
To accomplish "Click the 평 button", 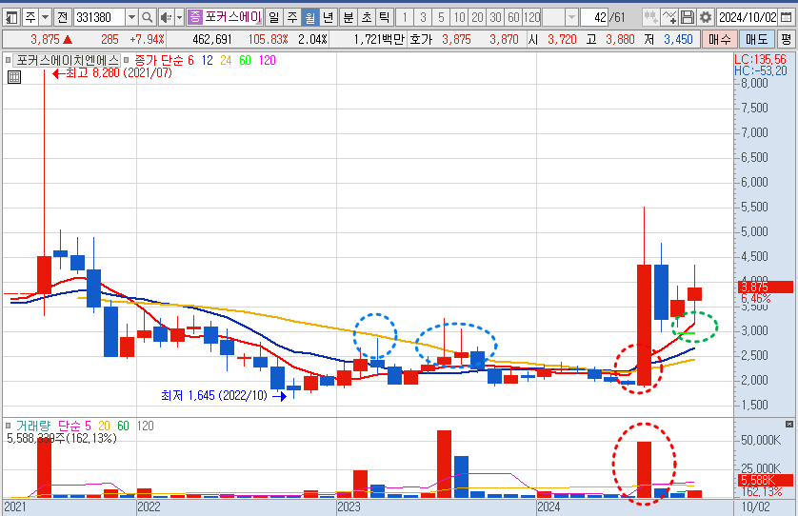I will coord(787,39).
